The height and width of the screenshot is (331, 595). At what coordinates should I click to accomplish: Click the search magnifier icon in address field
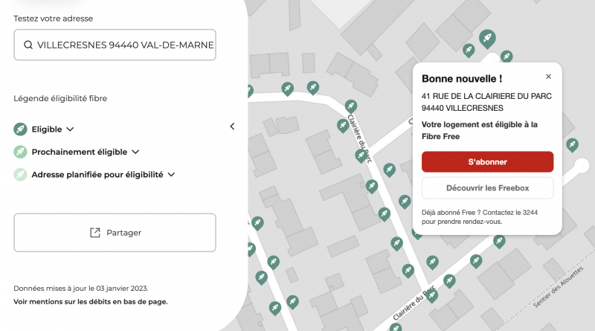point(28,45)
